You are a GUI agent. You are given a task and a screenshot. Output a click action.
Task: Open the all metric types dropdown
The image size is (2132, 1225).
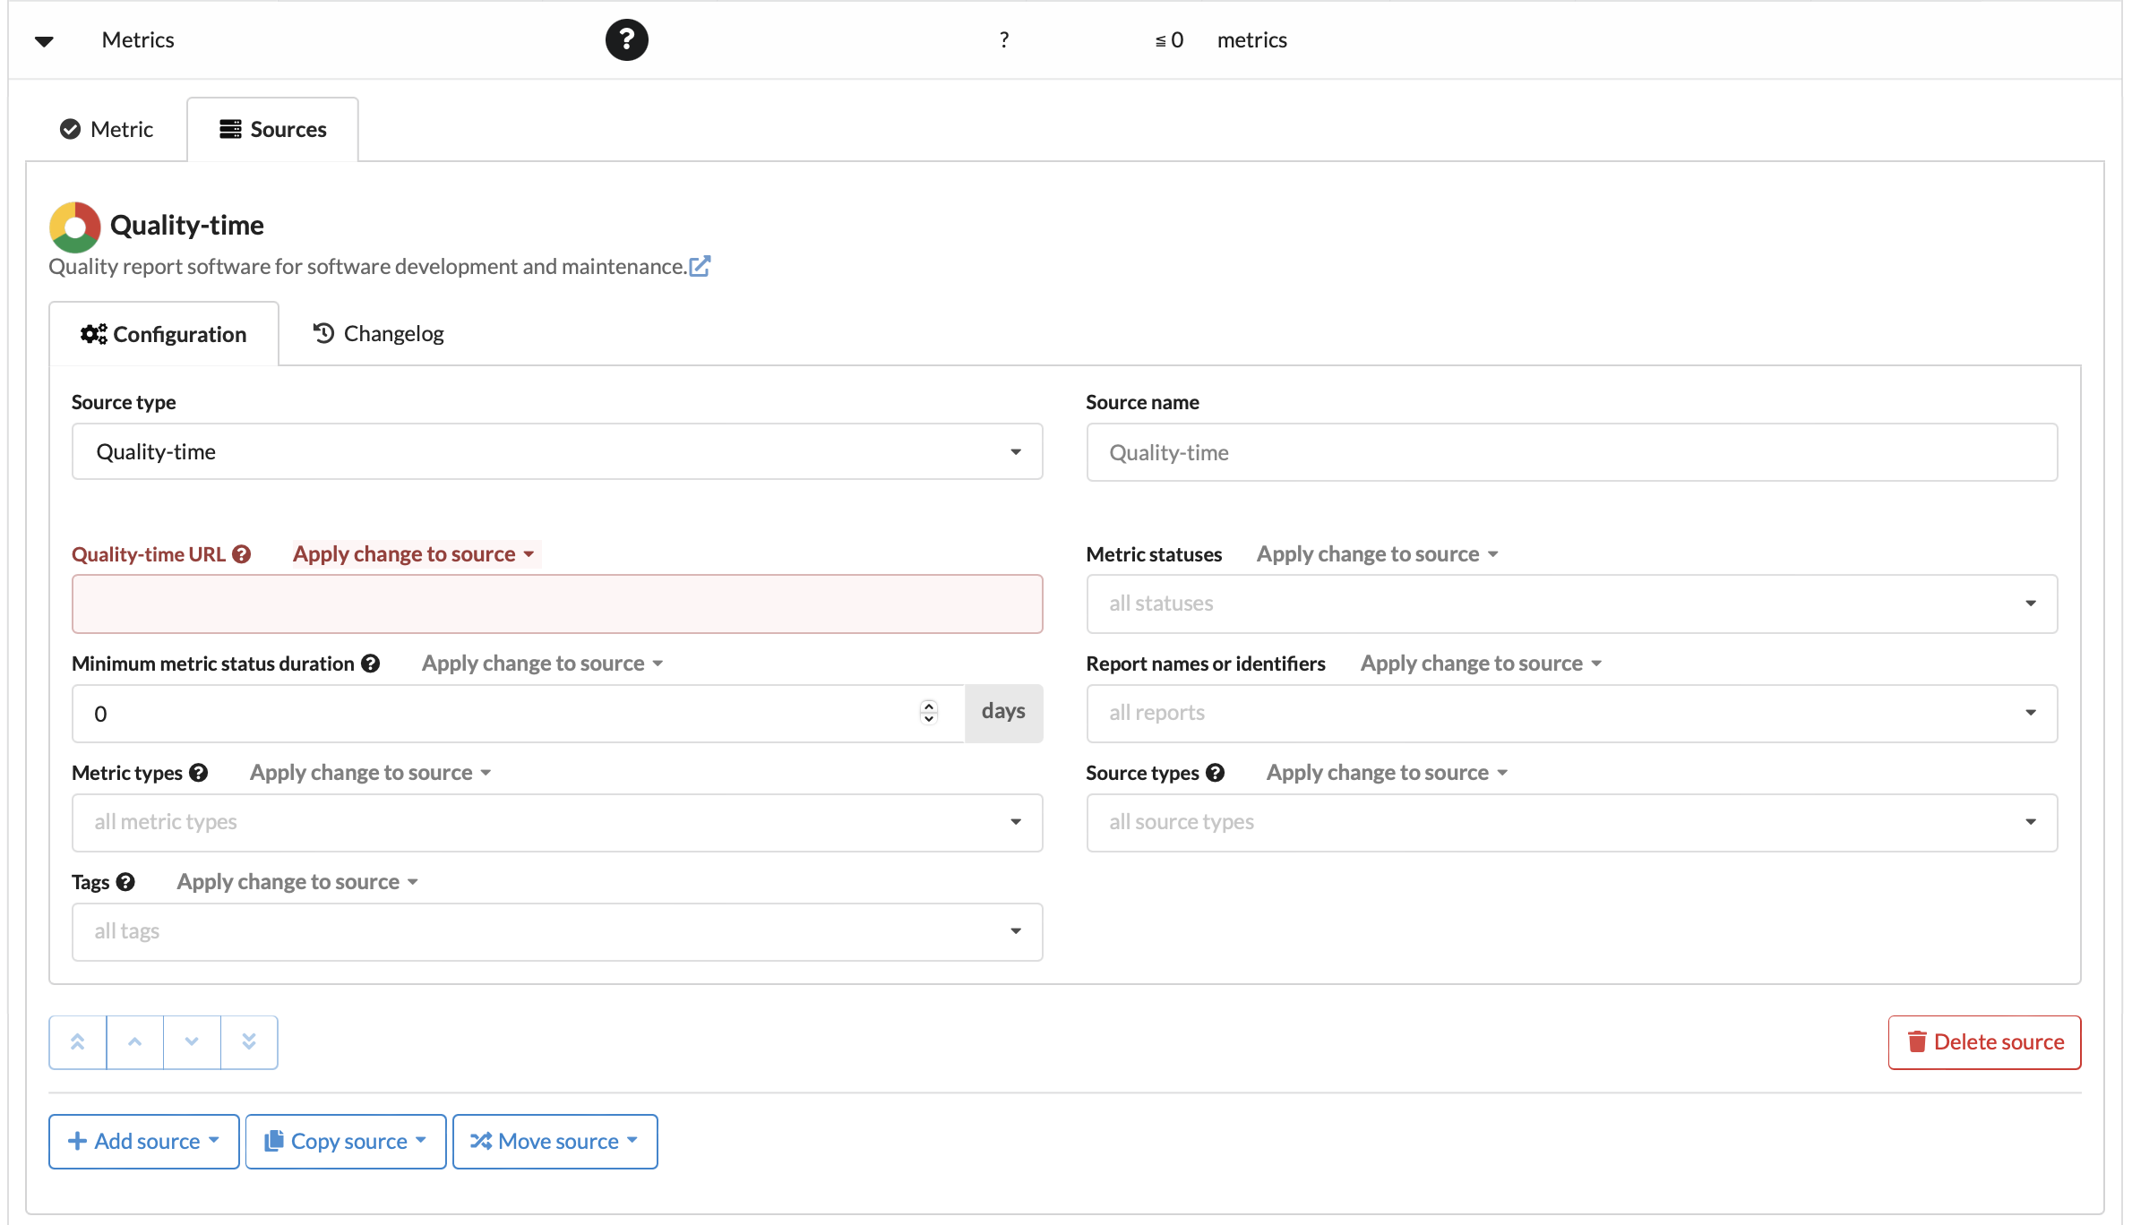pos(557,823)
